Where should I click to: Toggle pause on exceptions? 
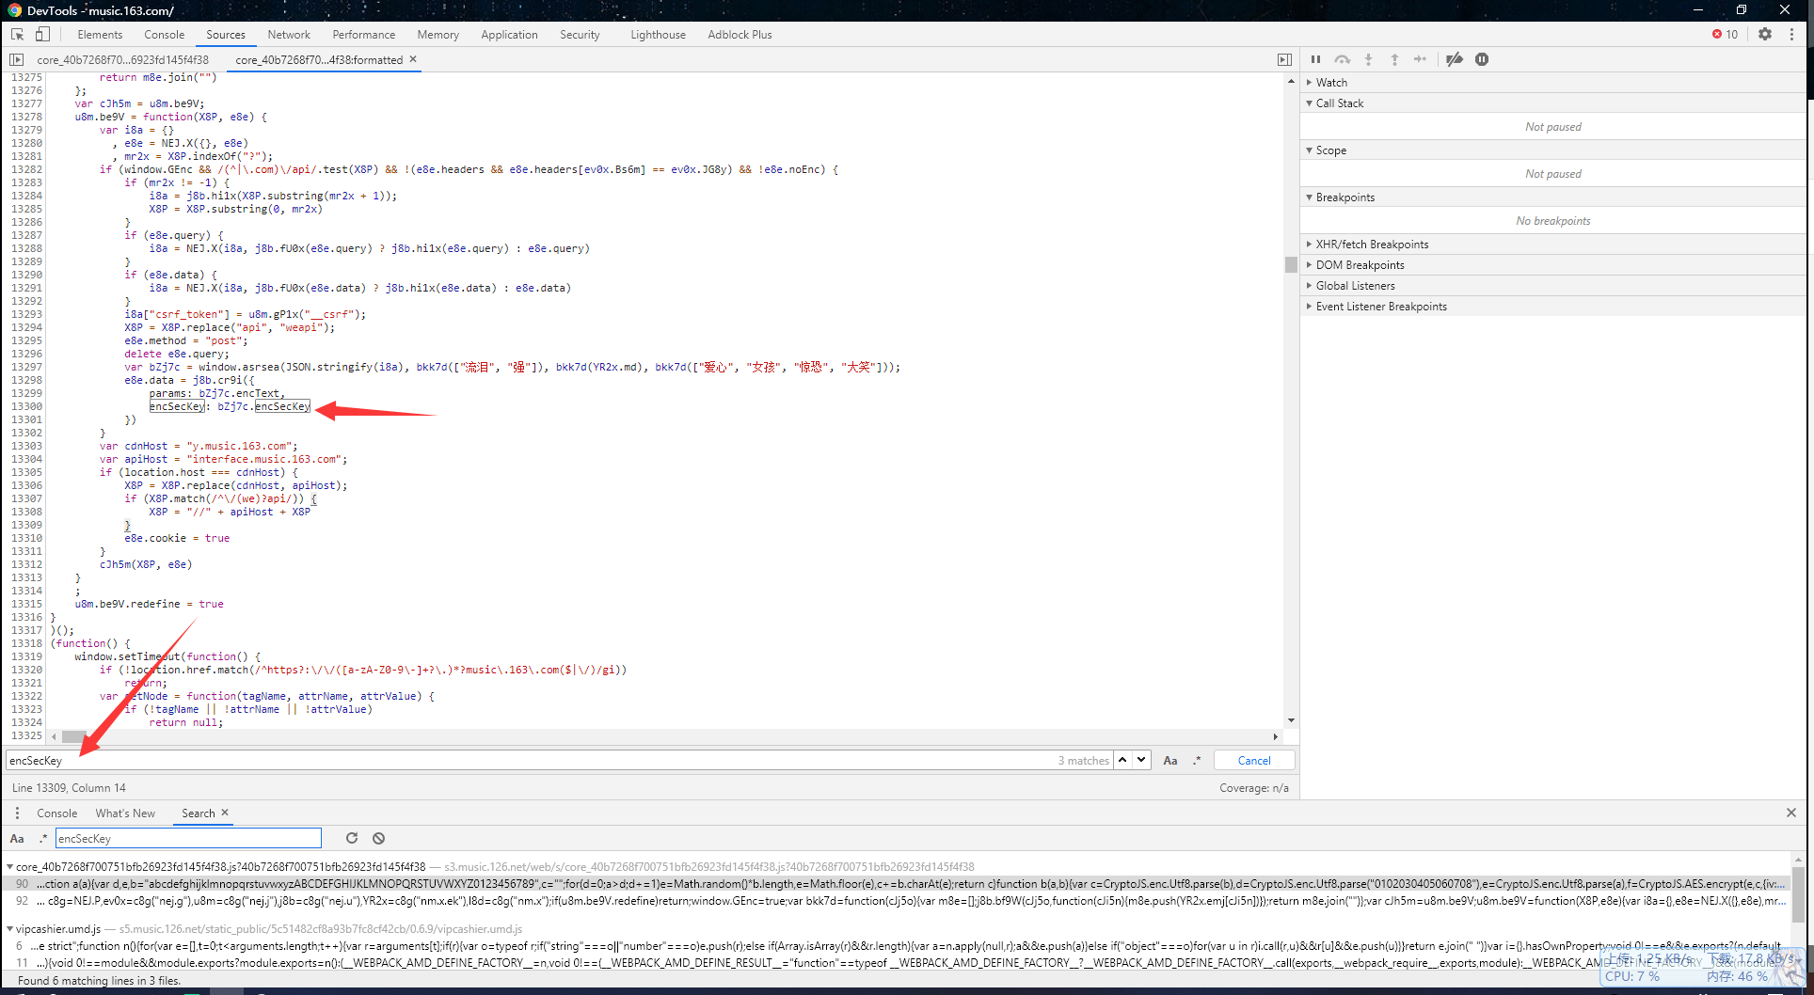click(1482, 59)
